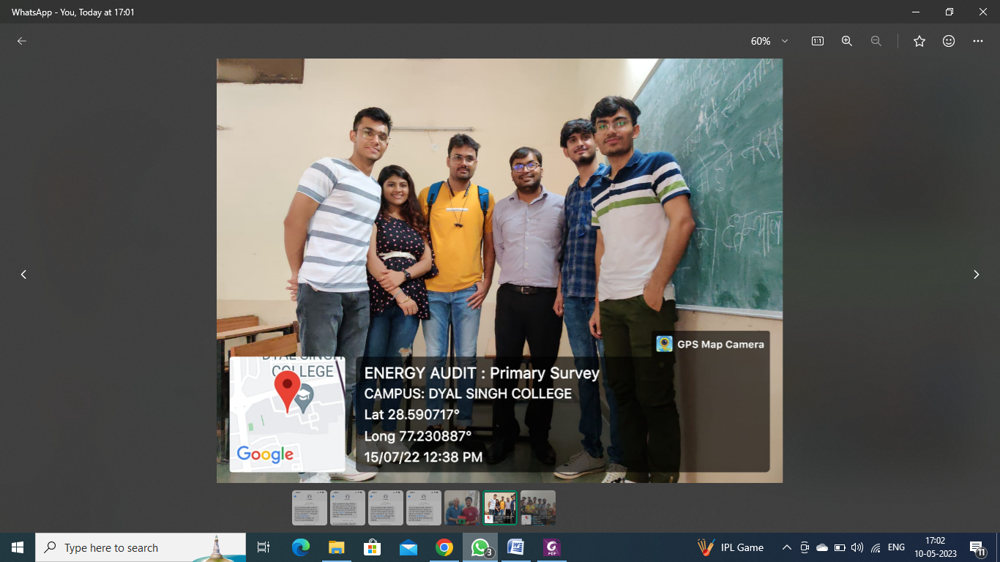
Task: Open the fifth thumbnail with two people
Action: [462, 507]
